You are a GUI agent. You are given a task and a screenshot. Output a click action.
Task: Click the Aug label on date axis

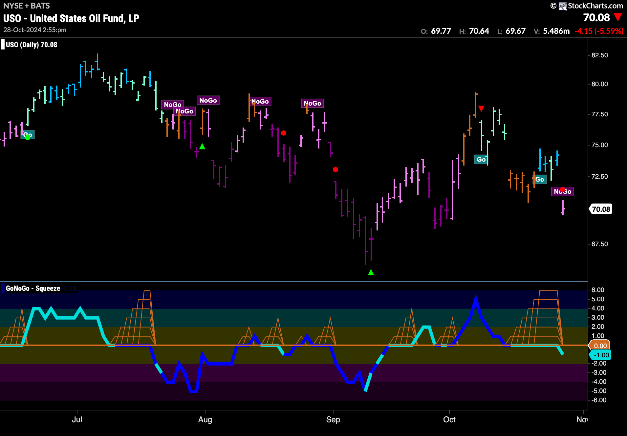(x=205, y=420)
